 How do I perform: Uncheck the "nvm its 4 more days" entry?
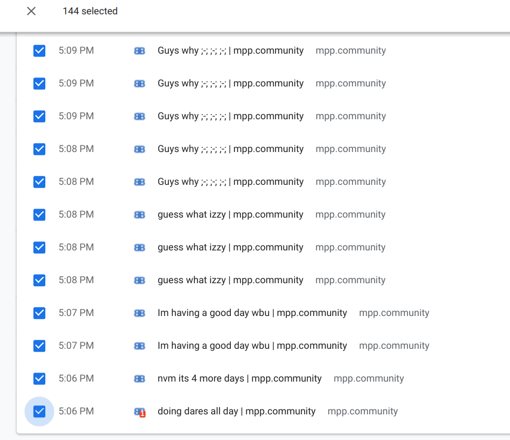(x=39, y=379)
